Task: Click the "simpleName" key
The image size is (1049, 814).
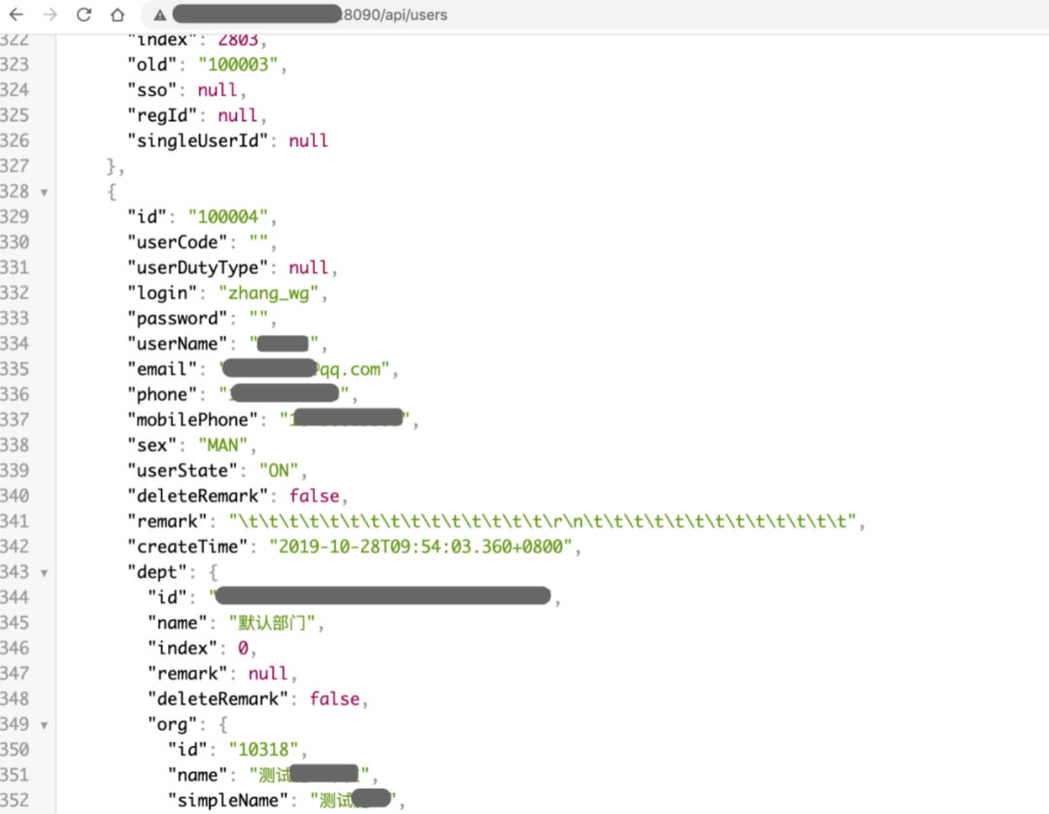Action: (x=228, y=800)
